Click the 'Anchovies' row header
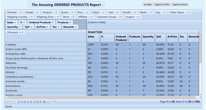206x110 pixels. pyautogui.click(x=46, y=91)
